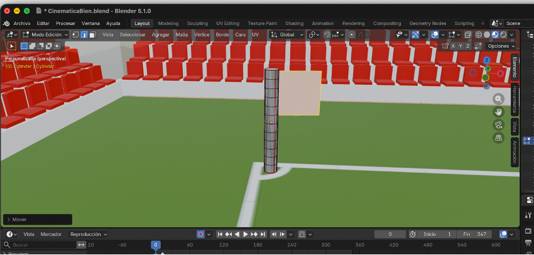Screen dimensions: 534x255
Task: Add a new workspace with plus button
Action: pos(482,23)
